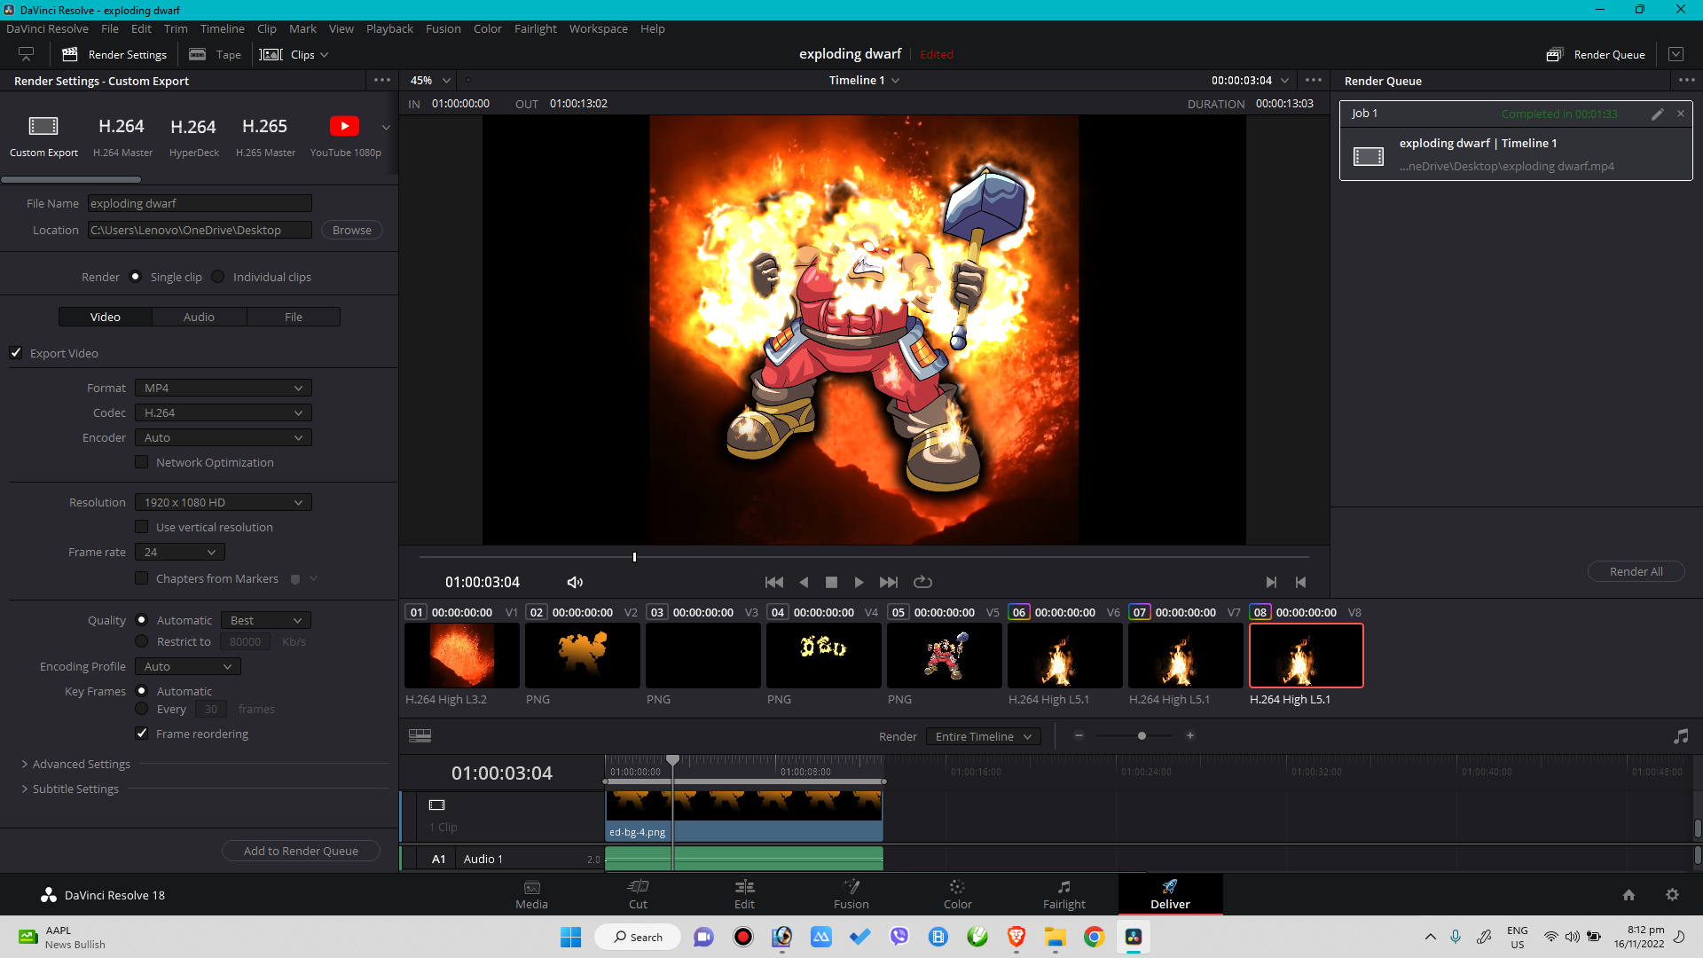Enable Network Optimization checkbox
1703x958 pixels.
click(141, 461)
